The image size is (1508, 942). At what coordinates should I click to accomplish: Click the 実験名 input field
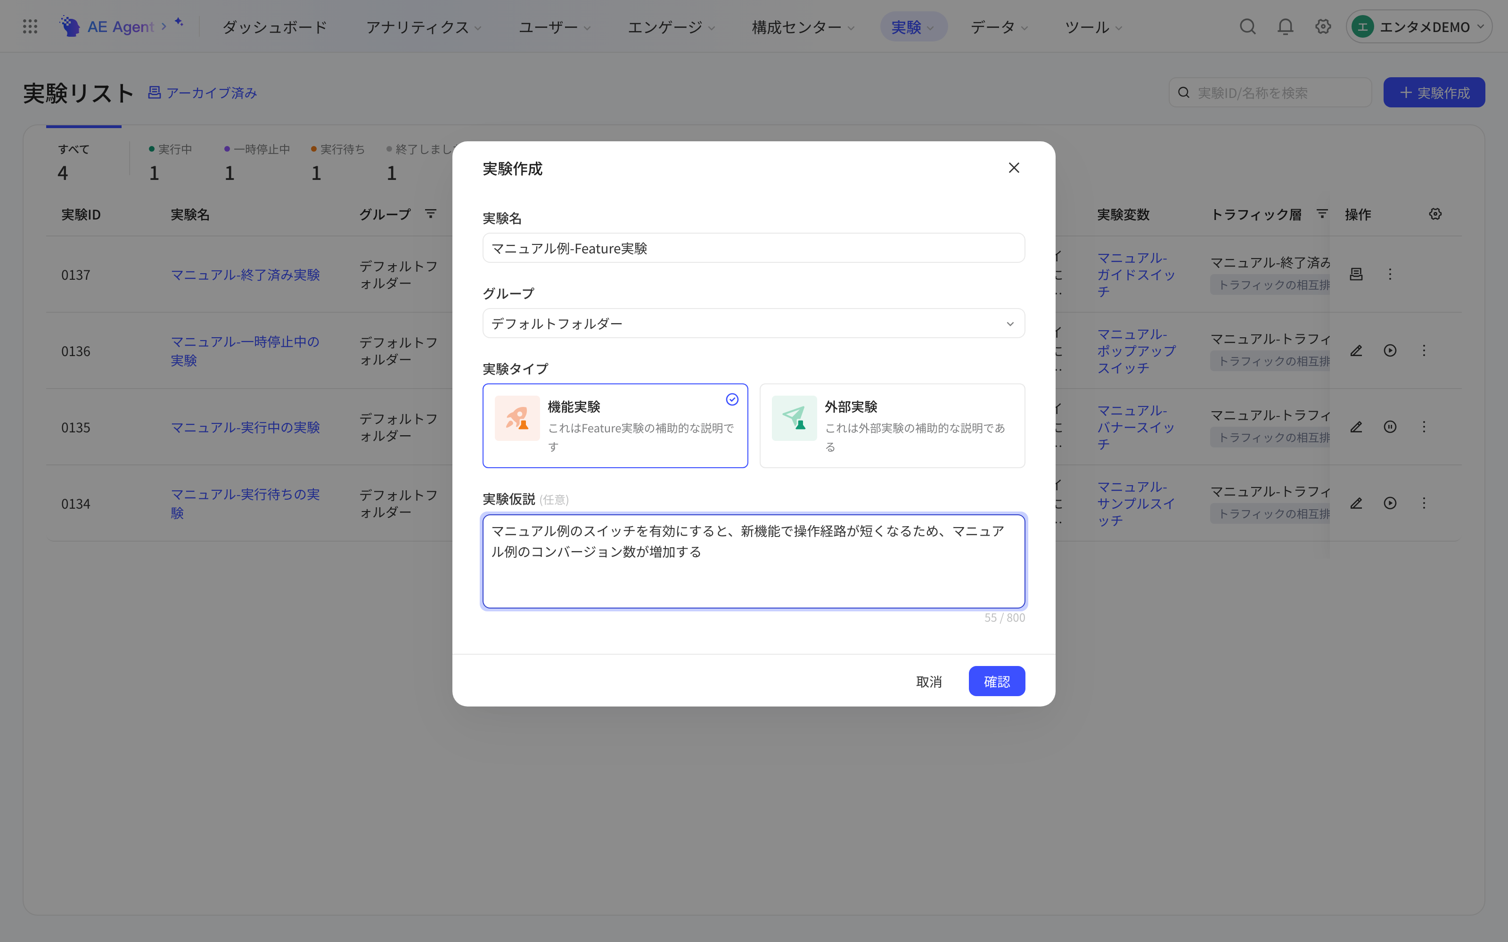click(754, 248)
